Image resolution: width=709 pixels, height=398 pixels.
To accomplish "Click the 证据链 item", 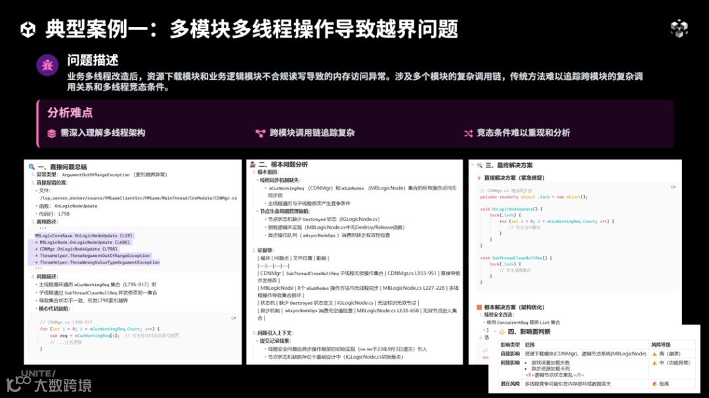I will (x=266, y=250).
